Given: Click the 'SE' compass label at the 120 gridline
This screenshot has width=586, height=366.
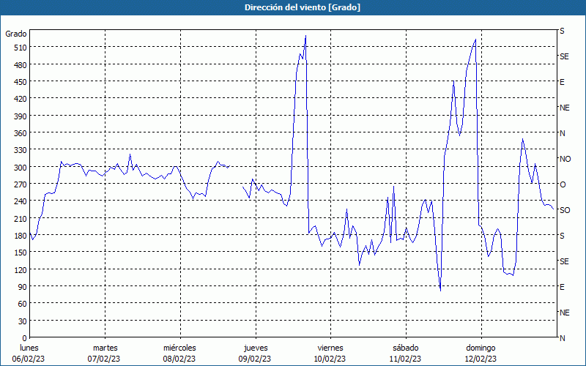Looking at the screenshot, I should pyautogui.click(x=564, y=261).
